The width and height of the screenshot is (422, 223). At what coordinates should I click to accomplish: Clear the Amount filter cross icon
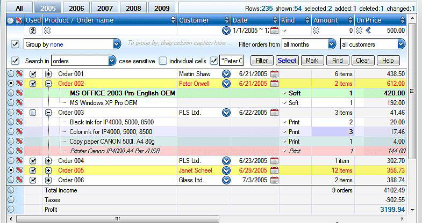[x=316, y=31]
